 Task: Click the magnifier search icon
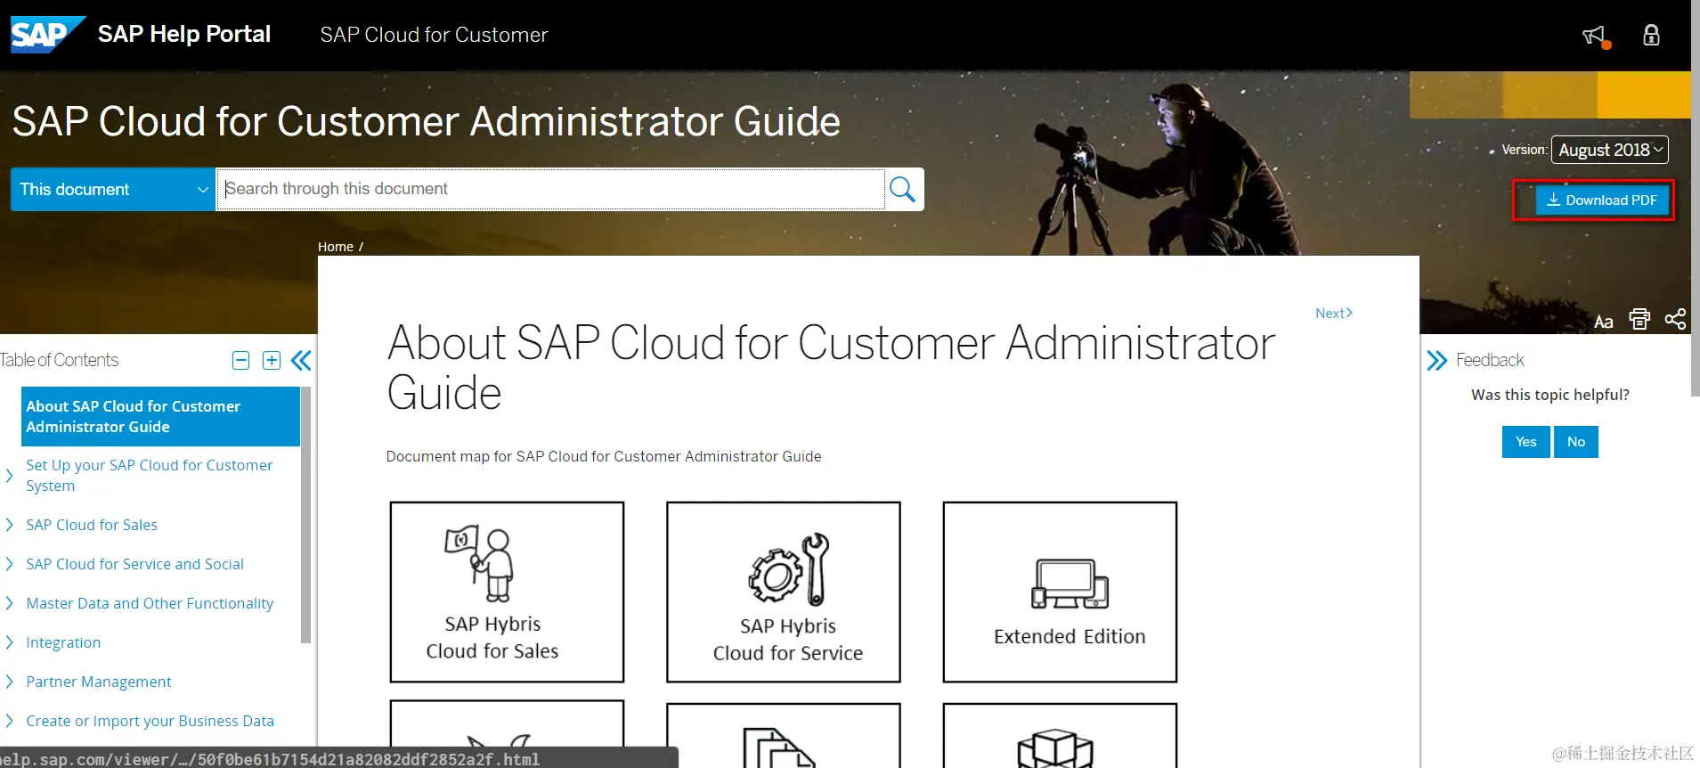pos(903,189)
